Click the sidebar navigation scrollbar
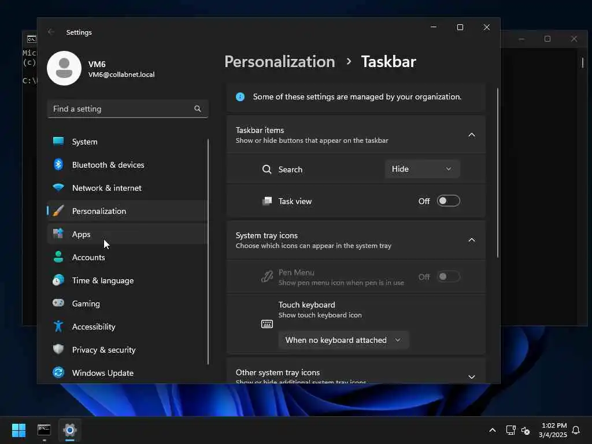The image size is (592, 444). (208, 252)
